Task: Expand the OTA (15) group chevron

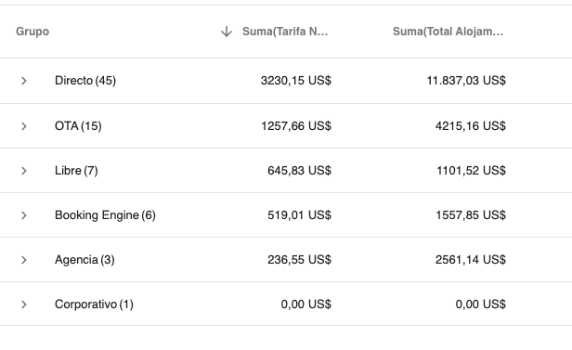Action: click(x=24, y=126)
